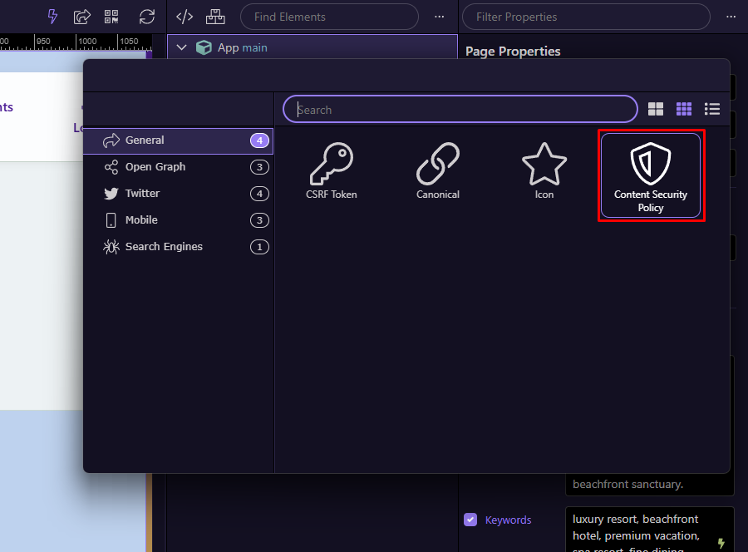
Task: Collapse the App main tree node
Action: tap(181, 47)
